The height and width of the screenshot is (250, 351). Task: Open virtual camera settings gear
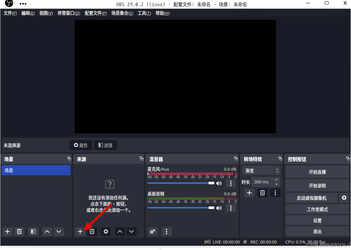(344, 198)
